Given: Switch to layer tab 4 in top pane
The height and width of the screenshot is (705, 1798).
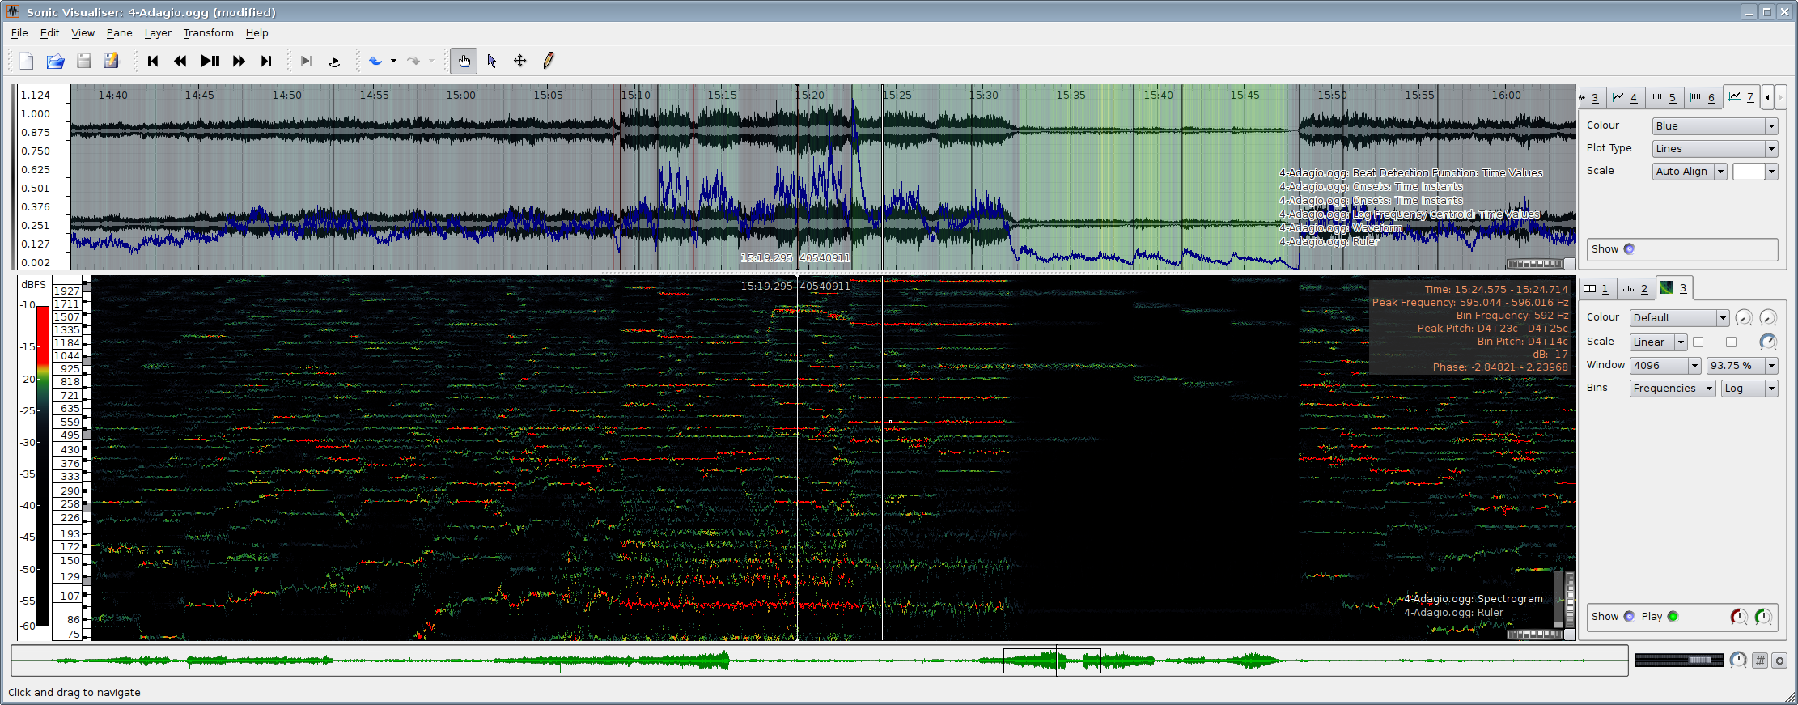Looking at the screenshot, I should [1625, 98].
